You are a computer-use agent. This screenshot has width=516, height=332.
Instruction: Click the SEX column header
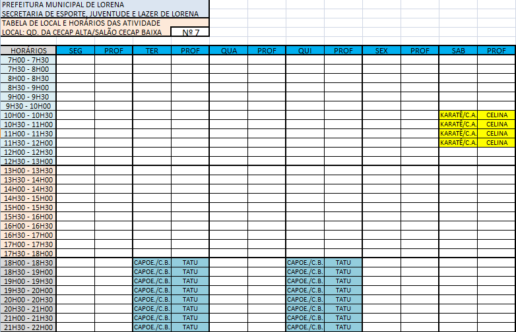click(382, 51)
